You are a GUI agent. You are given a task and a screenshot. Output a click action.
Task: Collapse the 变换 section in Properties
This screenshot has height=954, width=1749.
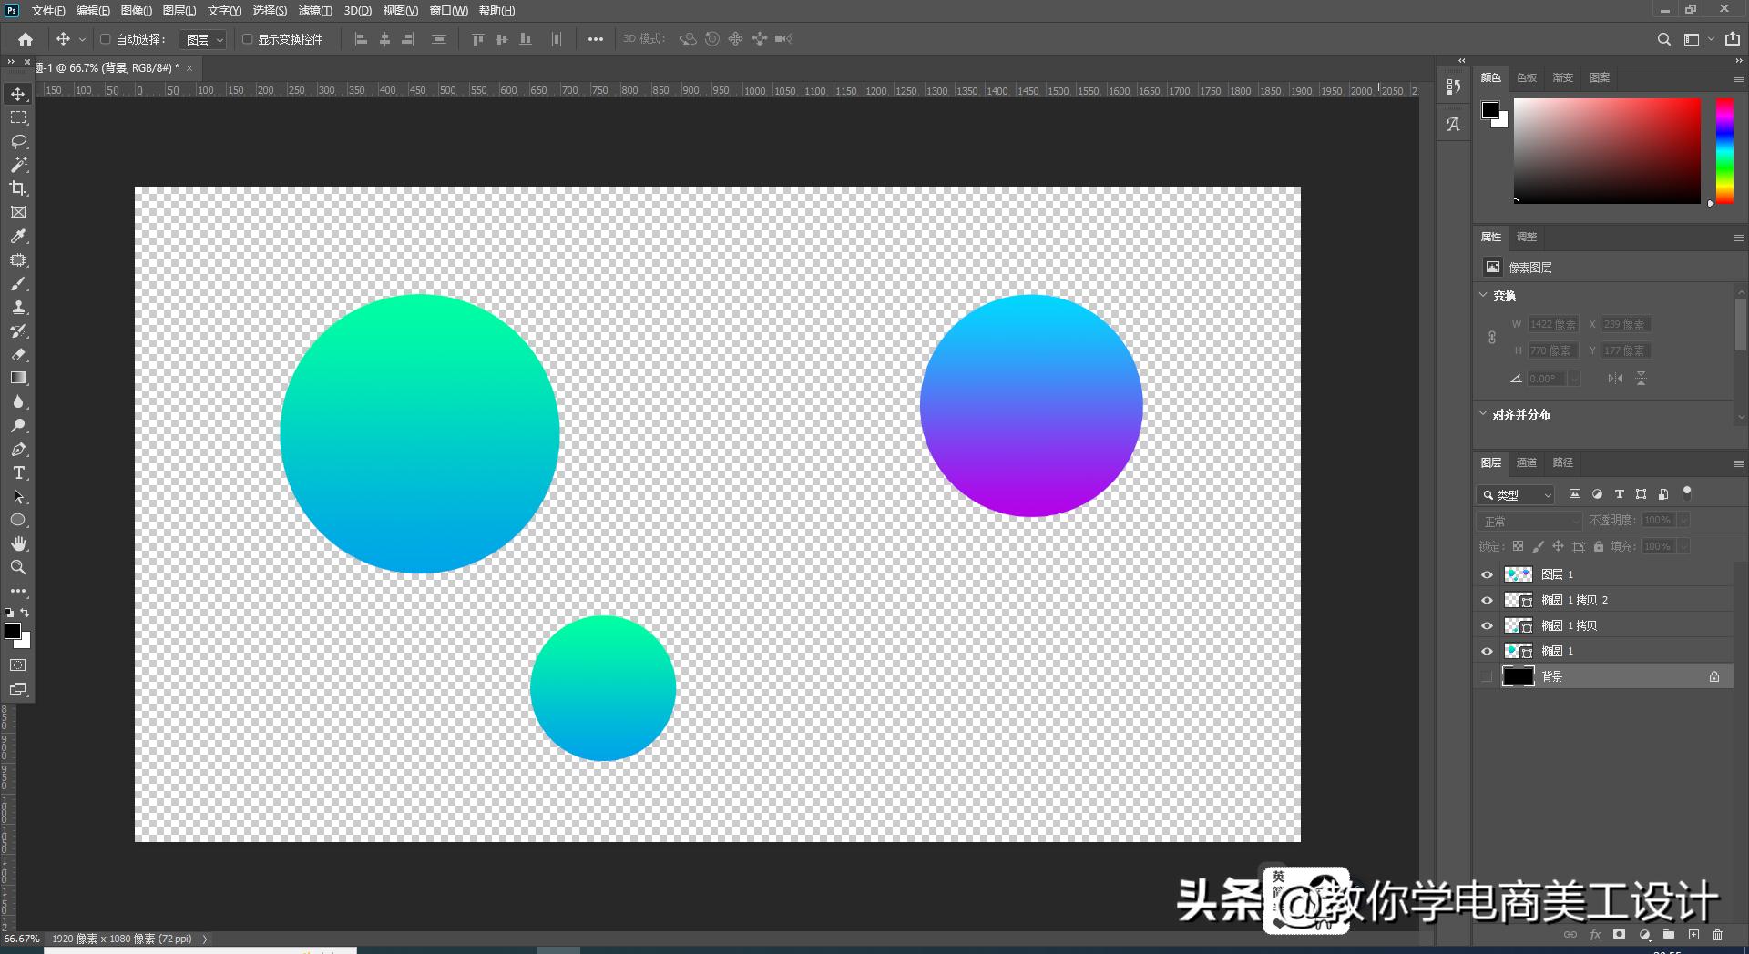[1483, 295]
